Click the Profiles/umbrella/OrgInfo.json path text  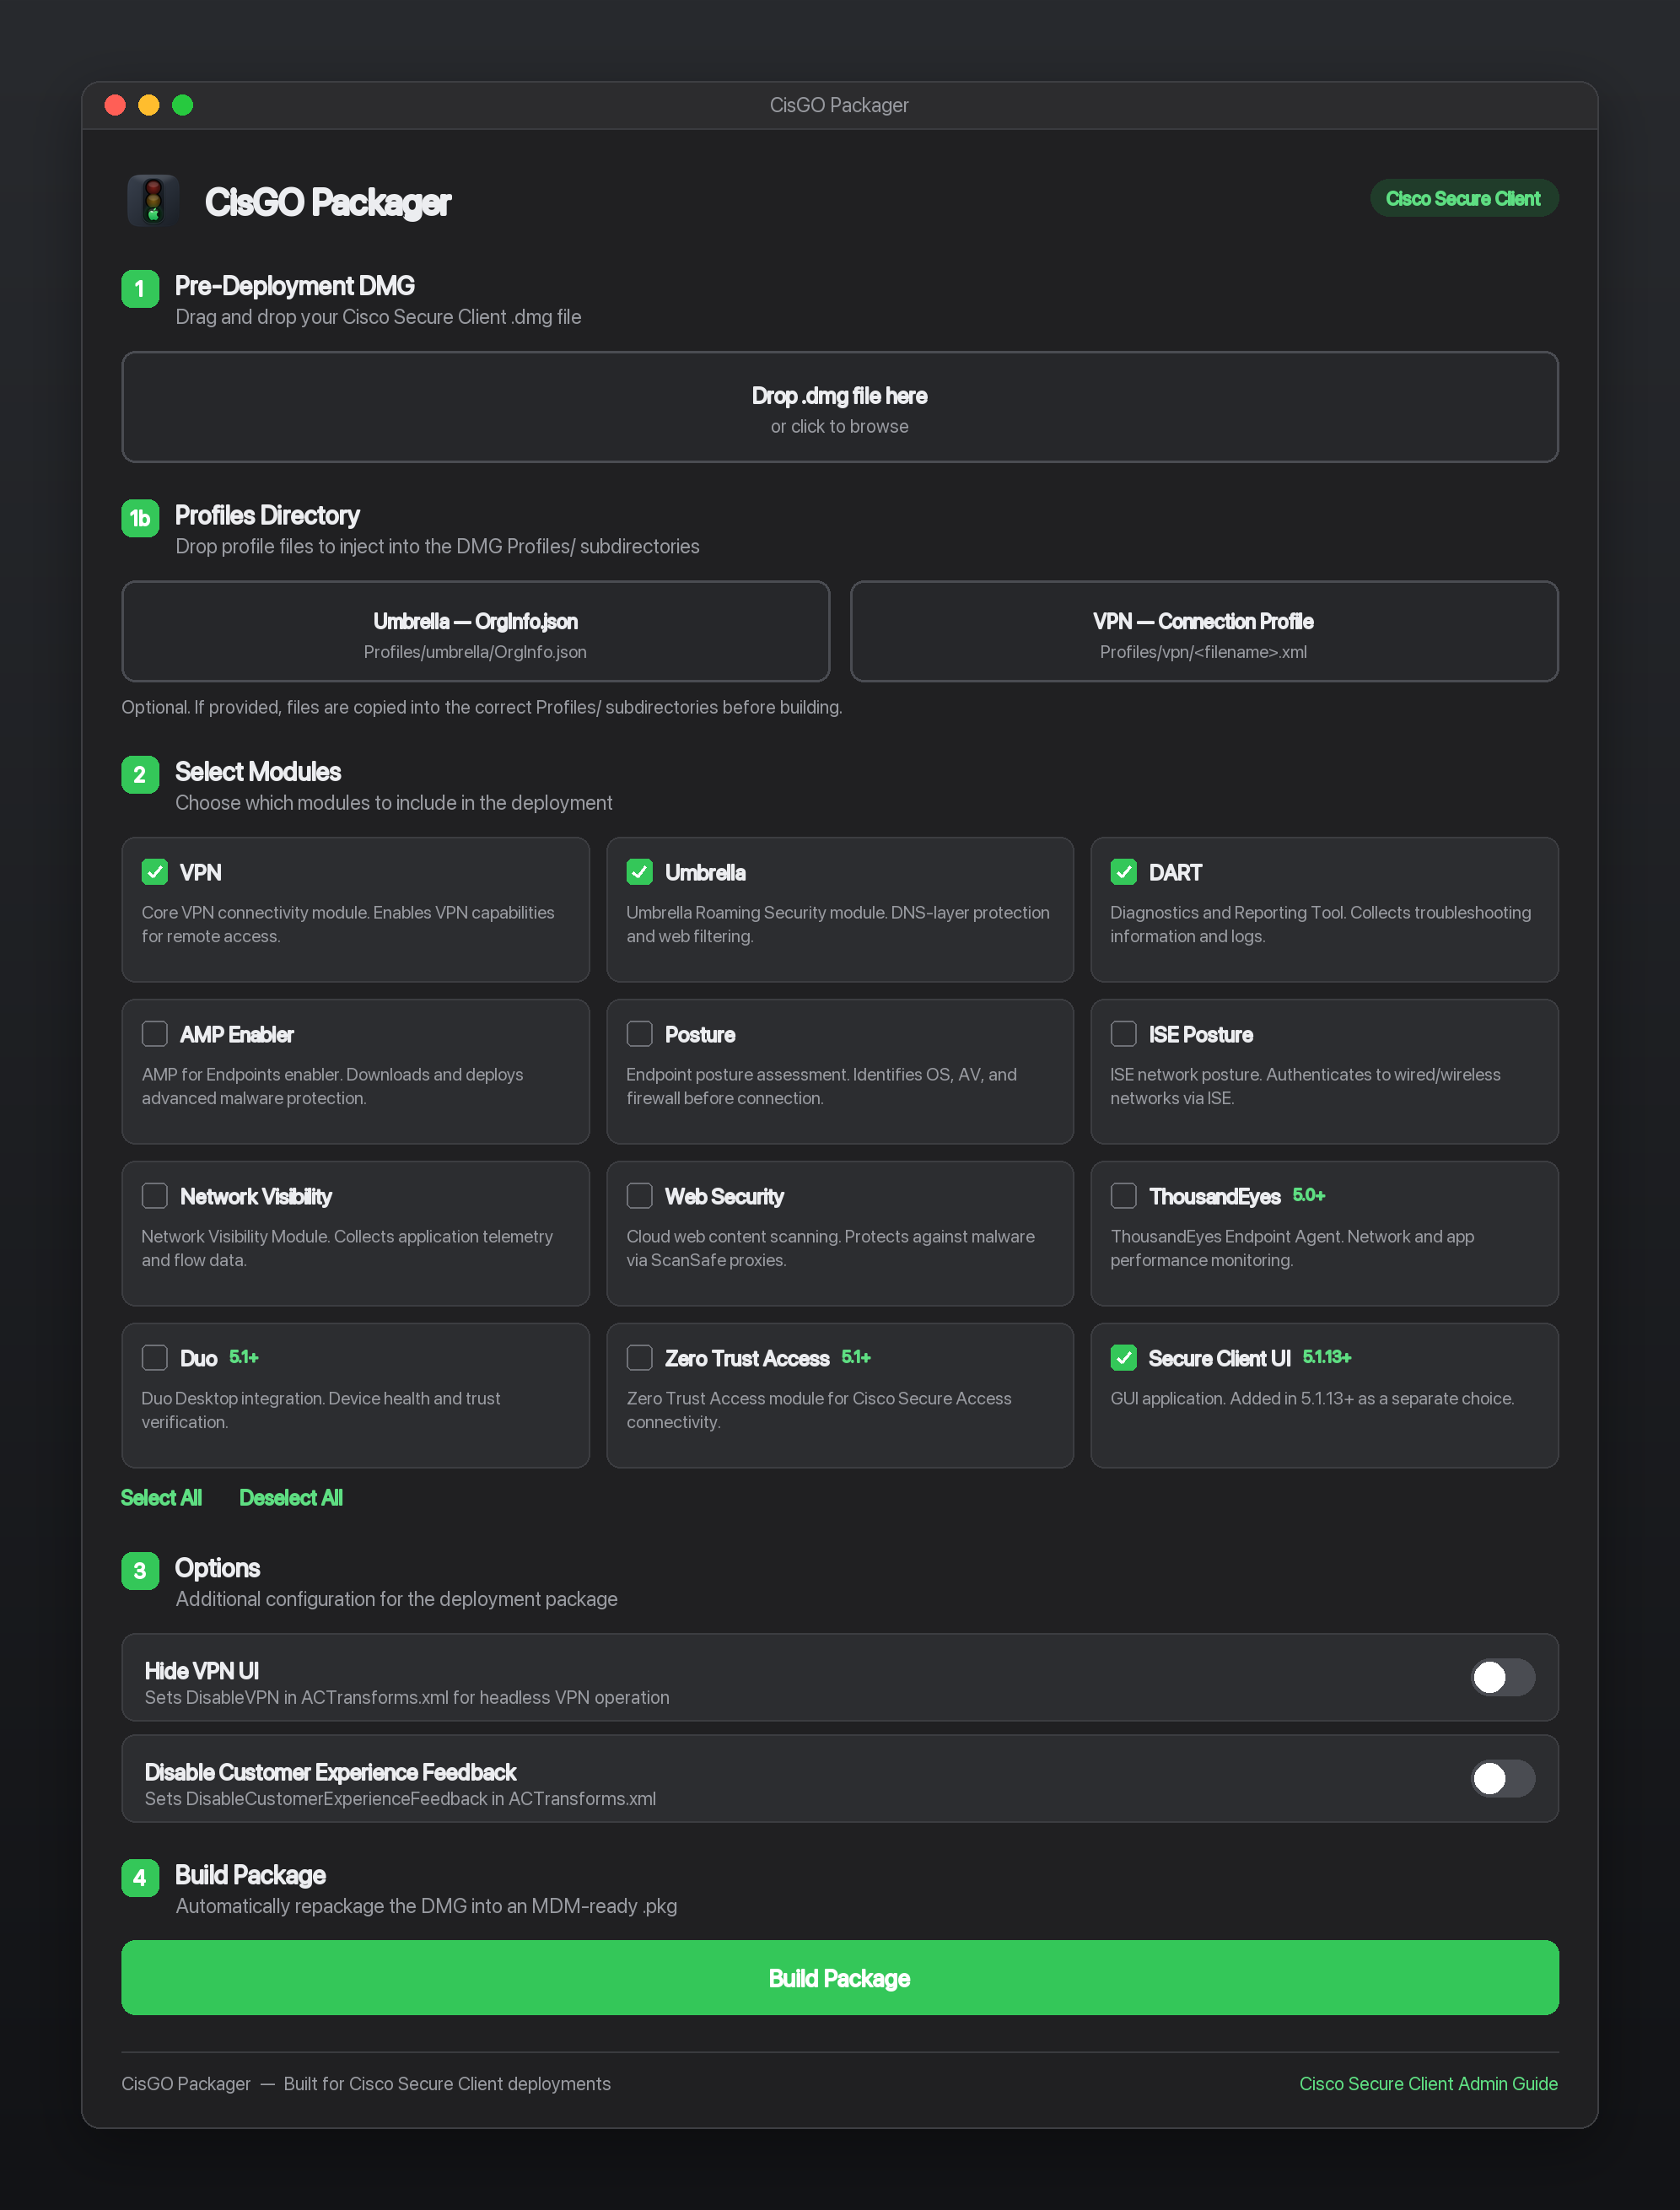coord(475,652)
